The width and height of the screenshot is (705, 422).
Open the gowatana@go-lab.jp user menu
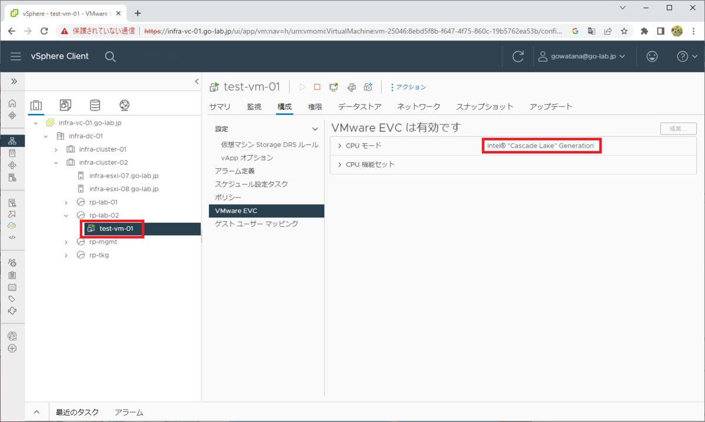[582, 56]
